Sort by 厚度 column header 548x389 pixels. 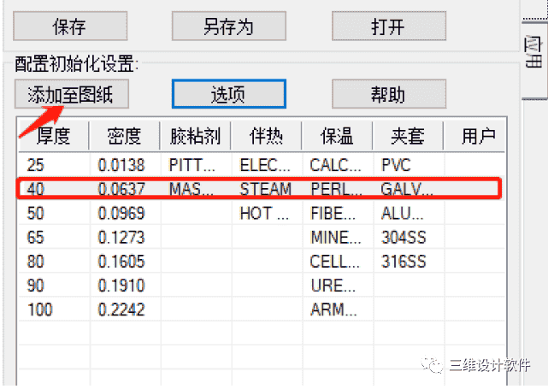pyautogui.click(x=54, y=136)
